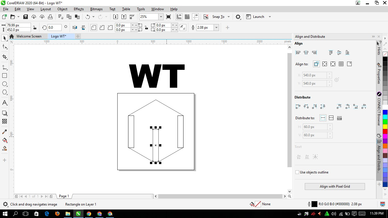Image resolution: width=388 pixels, height=218 pixels.
Task: Click the Save icon in the toolbar
Action: click(x=26, y=17)
